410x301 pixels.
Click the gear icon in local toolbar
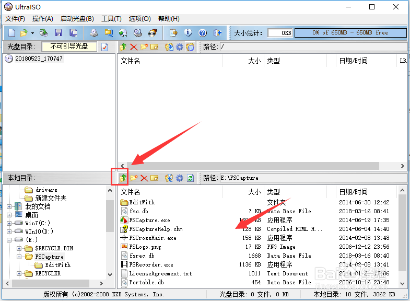point(180,178)
